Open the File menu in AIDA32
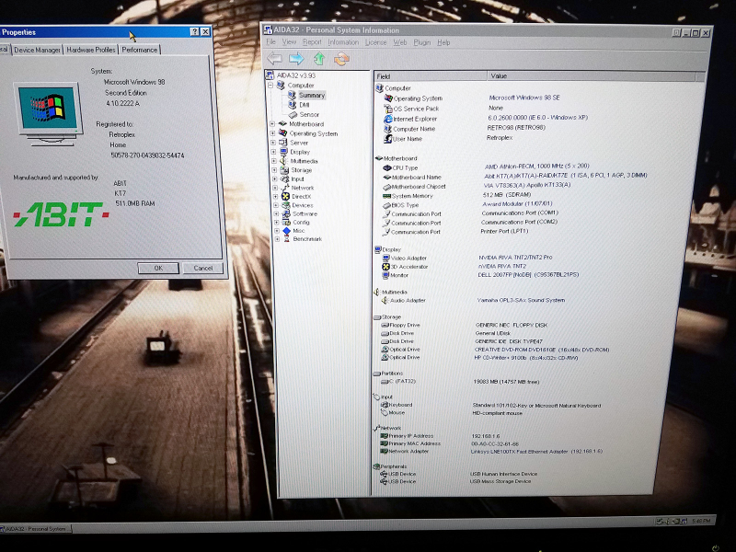 coord(270,42)
